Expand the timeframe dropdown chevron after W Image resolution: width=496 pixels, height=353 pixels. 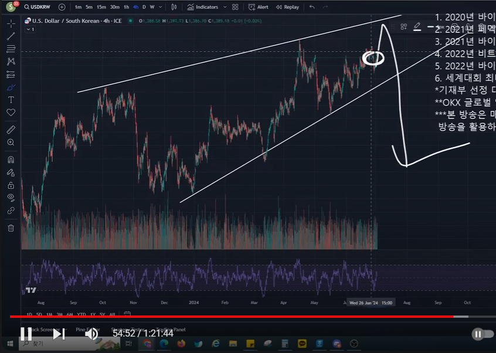pos(161,7)
